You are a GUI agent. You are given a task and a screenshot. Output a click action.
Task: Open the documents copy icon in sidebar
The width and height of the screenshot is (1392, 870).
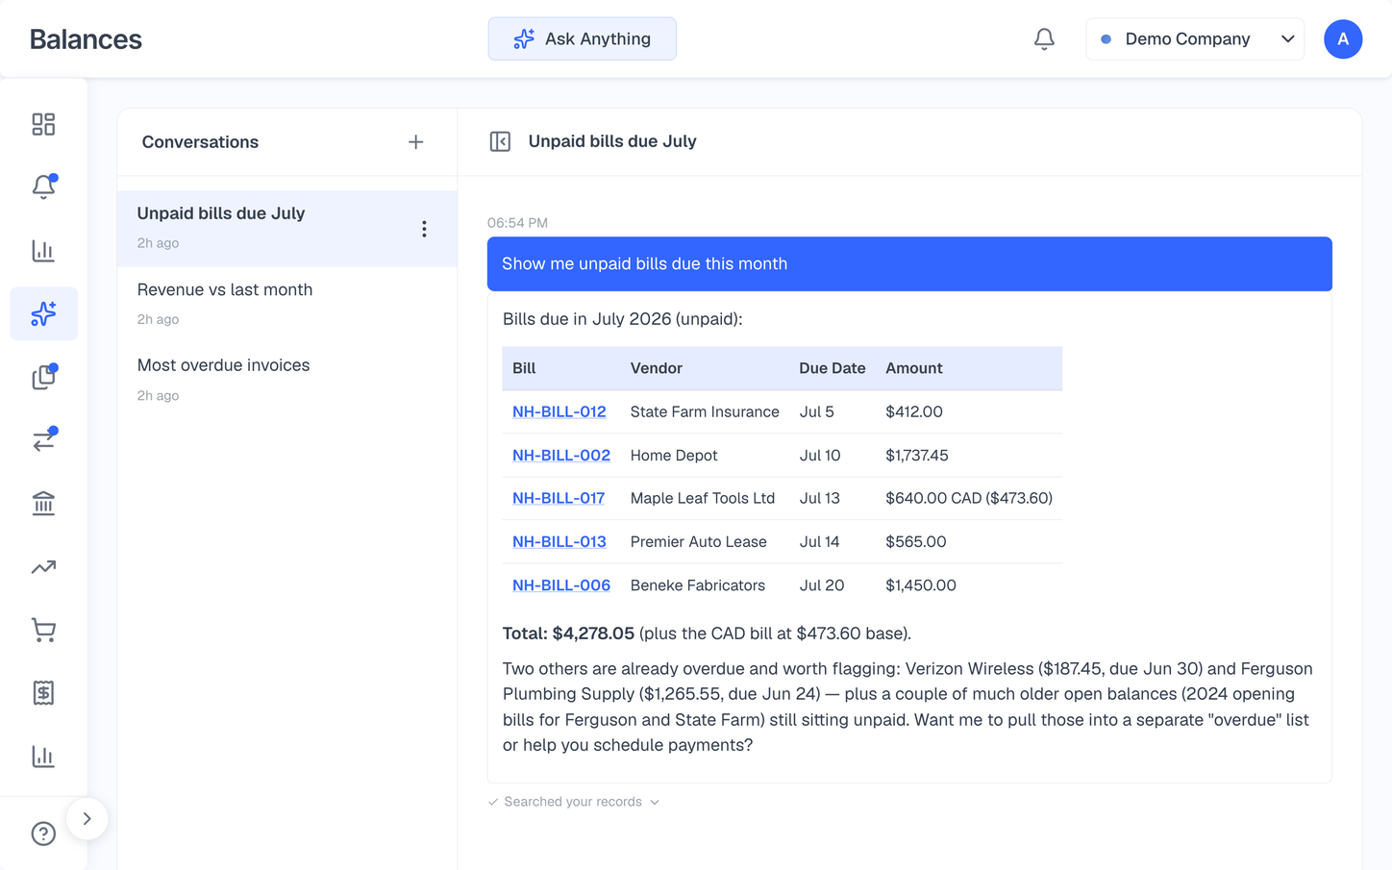(43, 377)
